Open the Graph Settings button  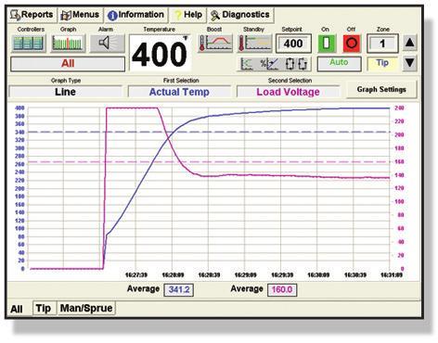(x=381, y=89)
